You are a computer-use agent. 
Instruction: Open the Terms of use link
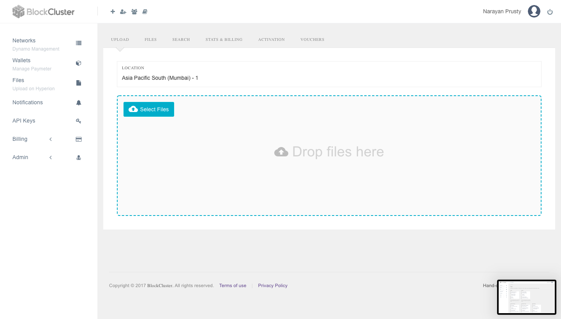click(x=233, y=285)
